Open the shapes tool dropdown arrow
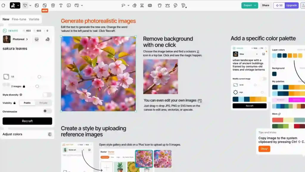The height and width of the screenshot is (172, 305). coord(30,5)
